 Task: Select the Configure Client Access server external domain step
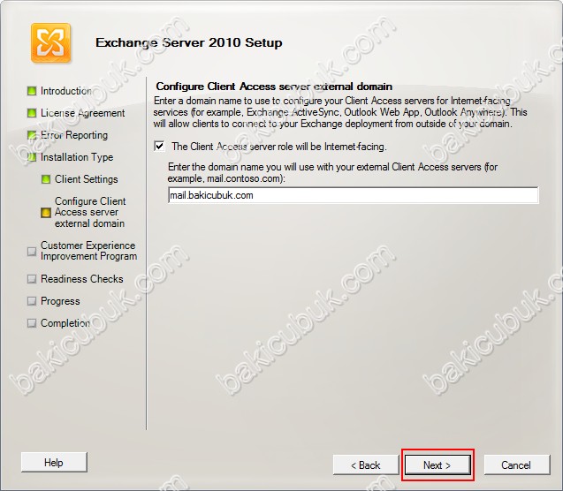click(90, 212)
